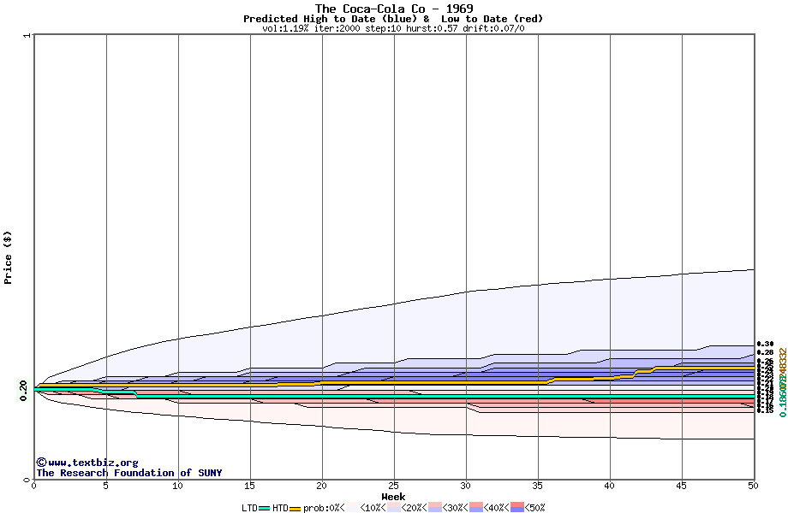Click the <50% probability legend swatch
This screenshot has width=788, height=513.
[x=518, y=508]
